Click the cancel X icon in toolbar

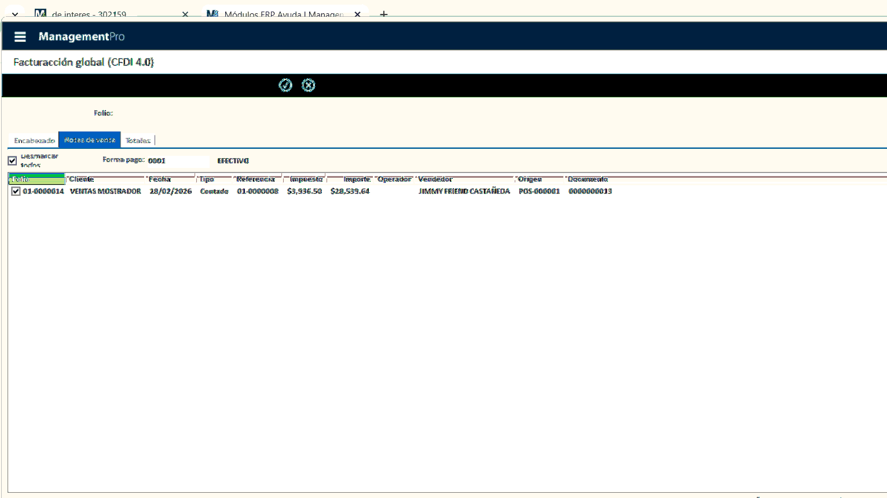[309, 85]
